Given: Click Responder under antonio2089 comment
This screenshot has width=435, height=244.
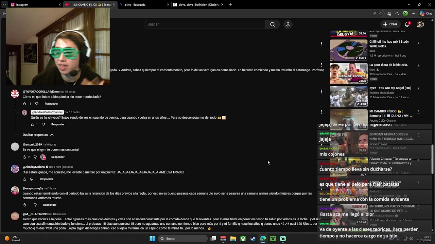Looking at the screenshot, I should [58, 157].
